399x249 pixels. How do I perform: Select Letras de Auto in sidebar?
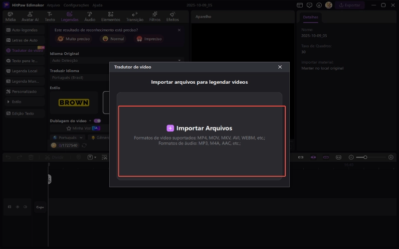coord(24,40)
